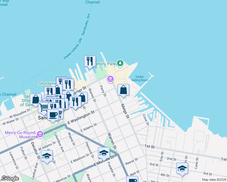The height and width of the screenshot is (182, 227).
Task: Open the Merry-Go-Round Museum purple marker
Action: [40, 134]
